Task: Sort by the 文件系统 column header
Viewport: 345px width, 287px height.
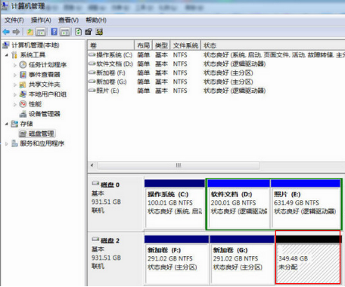Action: pyautogui.click(x=185, y=45)
